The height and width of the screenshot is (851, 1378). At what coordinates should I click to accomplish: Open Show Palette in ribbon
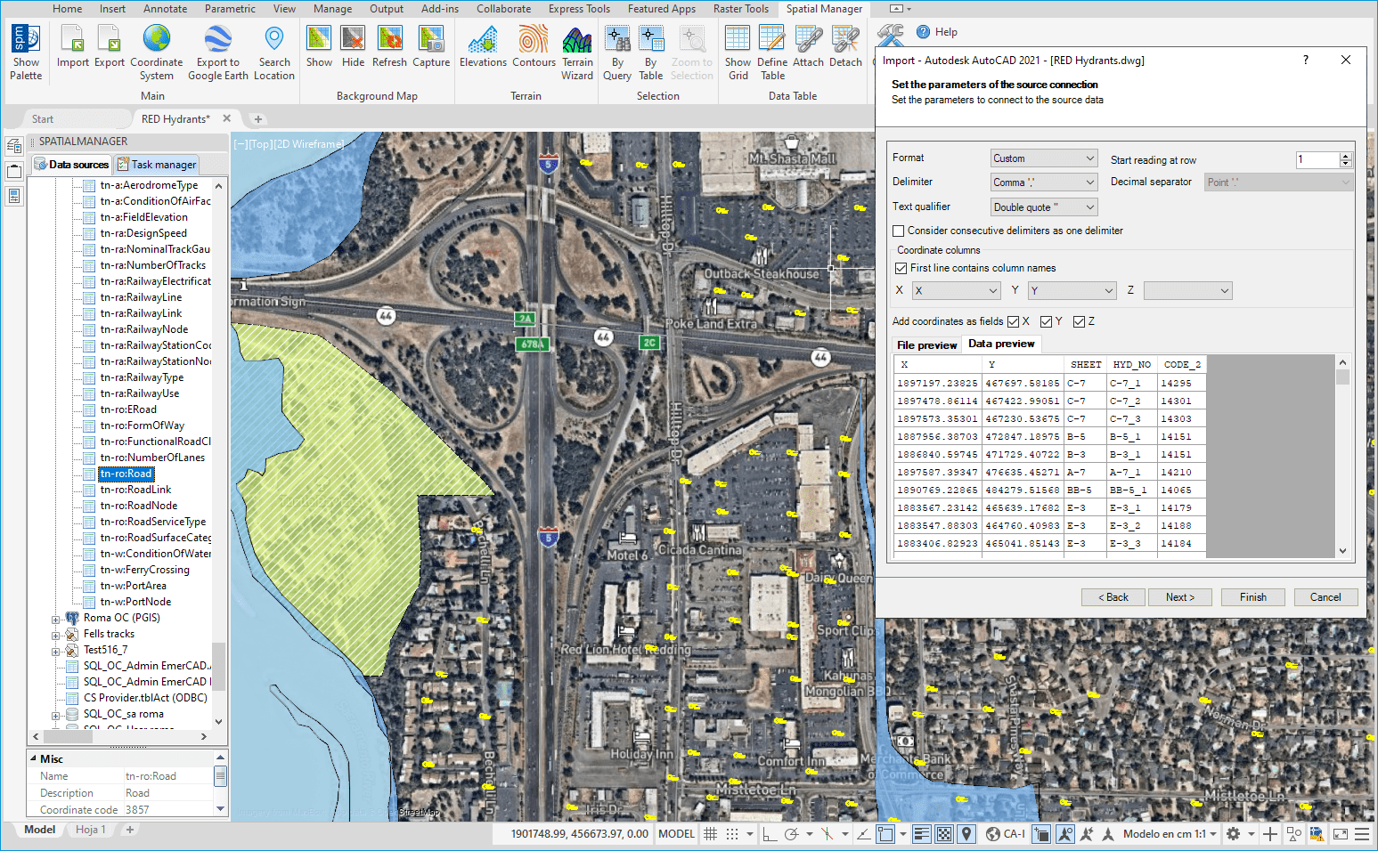[26, 53]
